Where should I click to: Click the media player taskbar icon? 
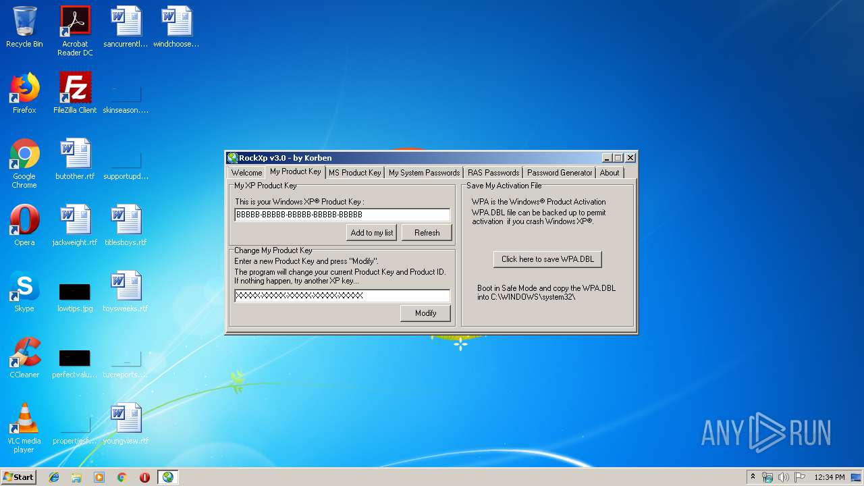pos(99,477)
